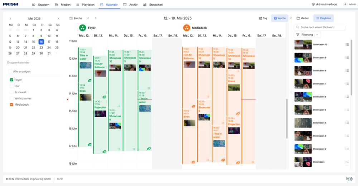
Task: Open Foyer Tuesday Hot Air Balloons event
Action: tap(100, 77)
